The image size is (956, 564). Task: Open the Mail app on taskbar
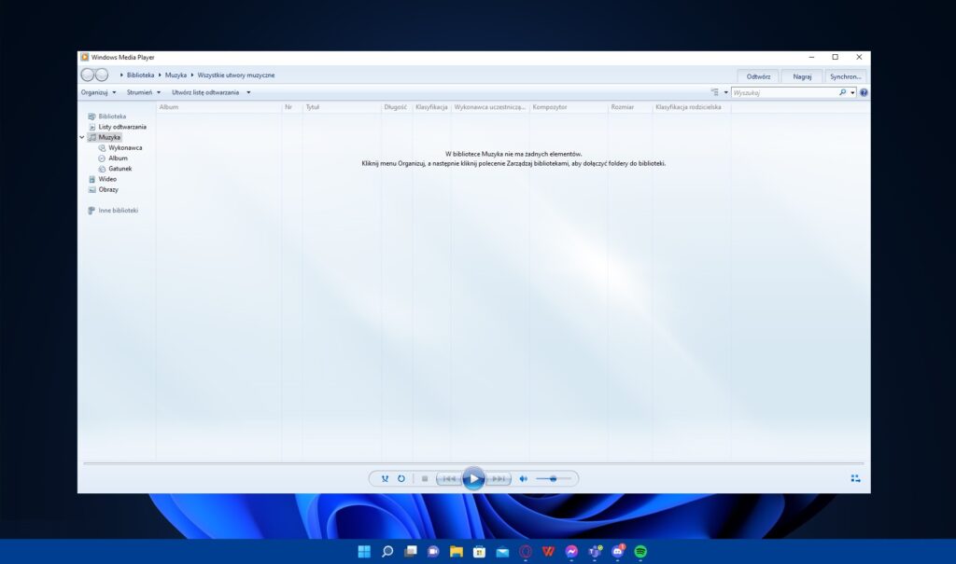click(502, 552)
